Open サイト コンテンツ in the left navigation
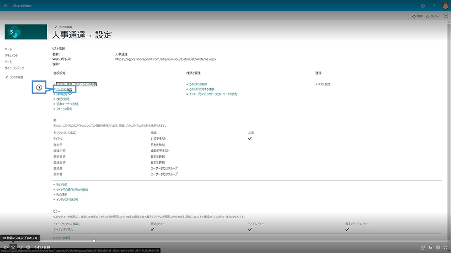 pyautogui.click(x=14, y=68)
